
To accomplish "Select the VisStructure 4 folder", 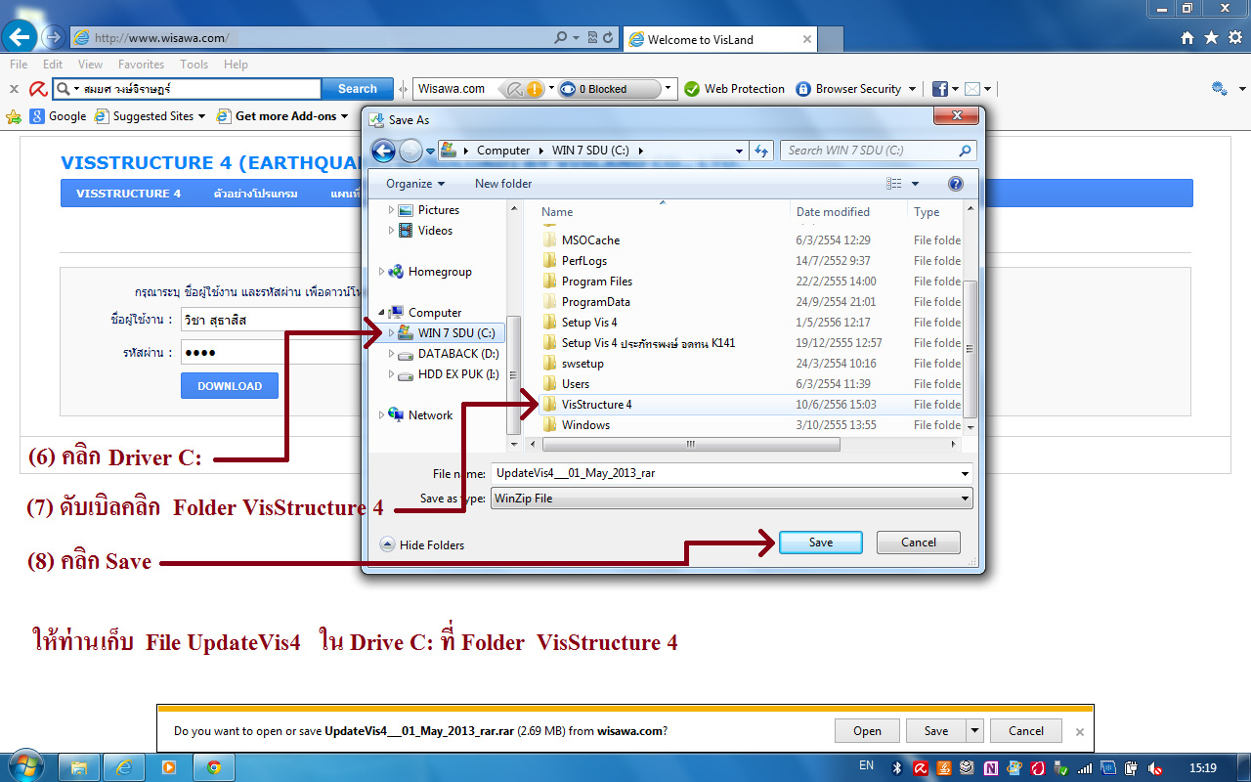I will click(597, 405).
